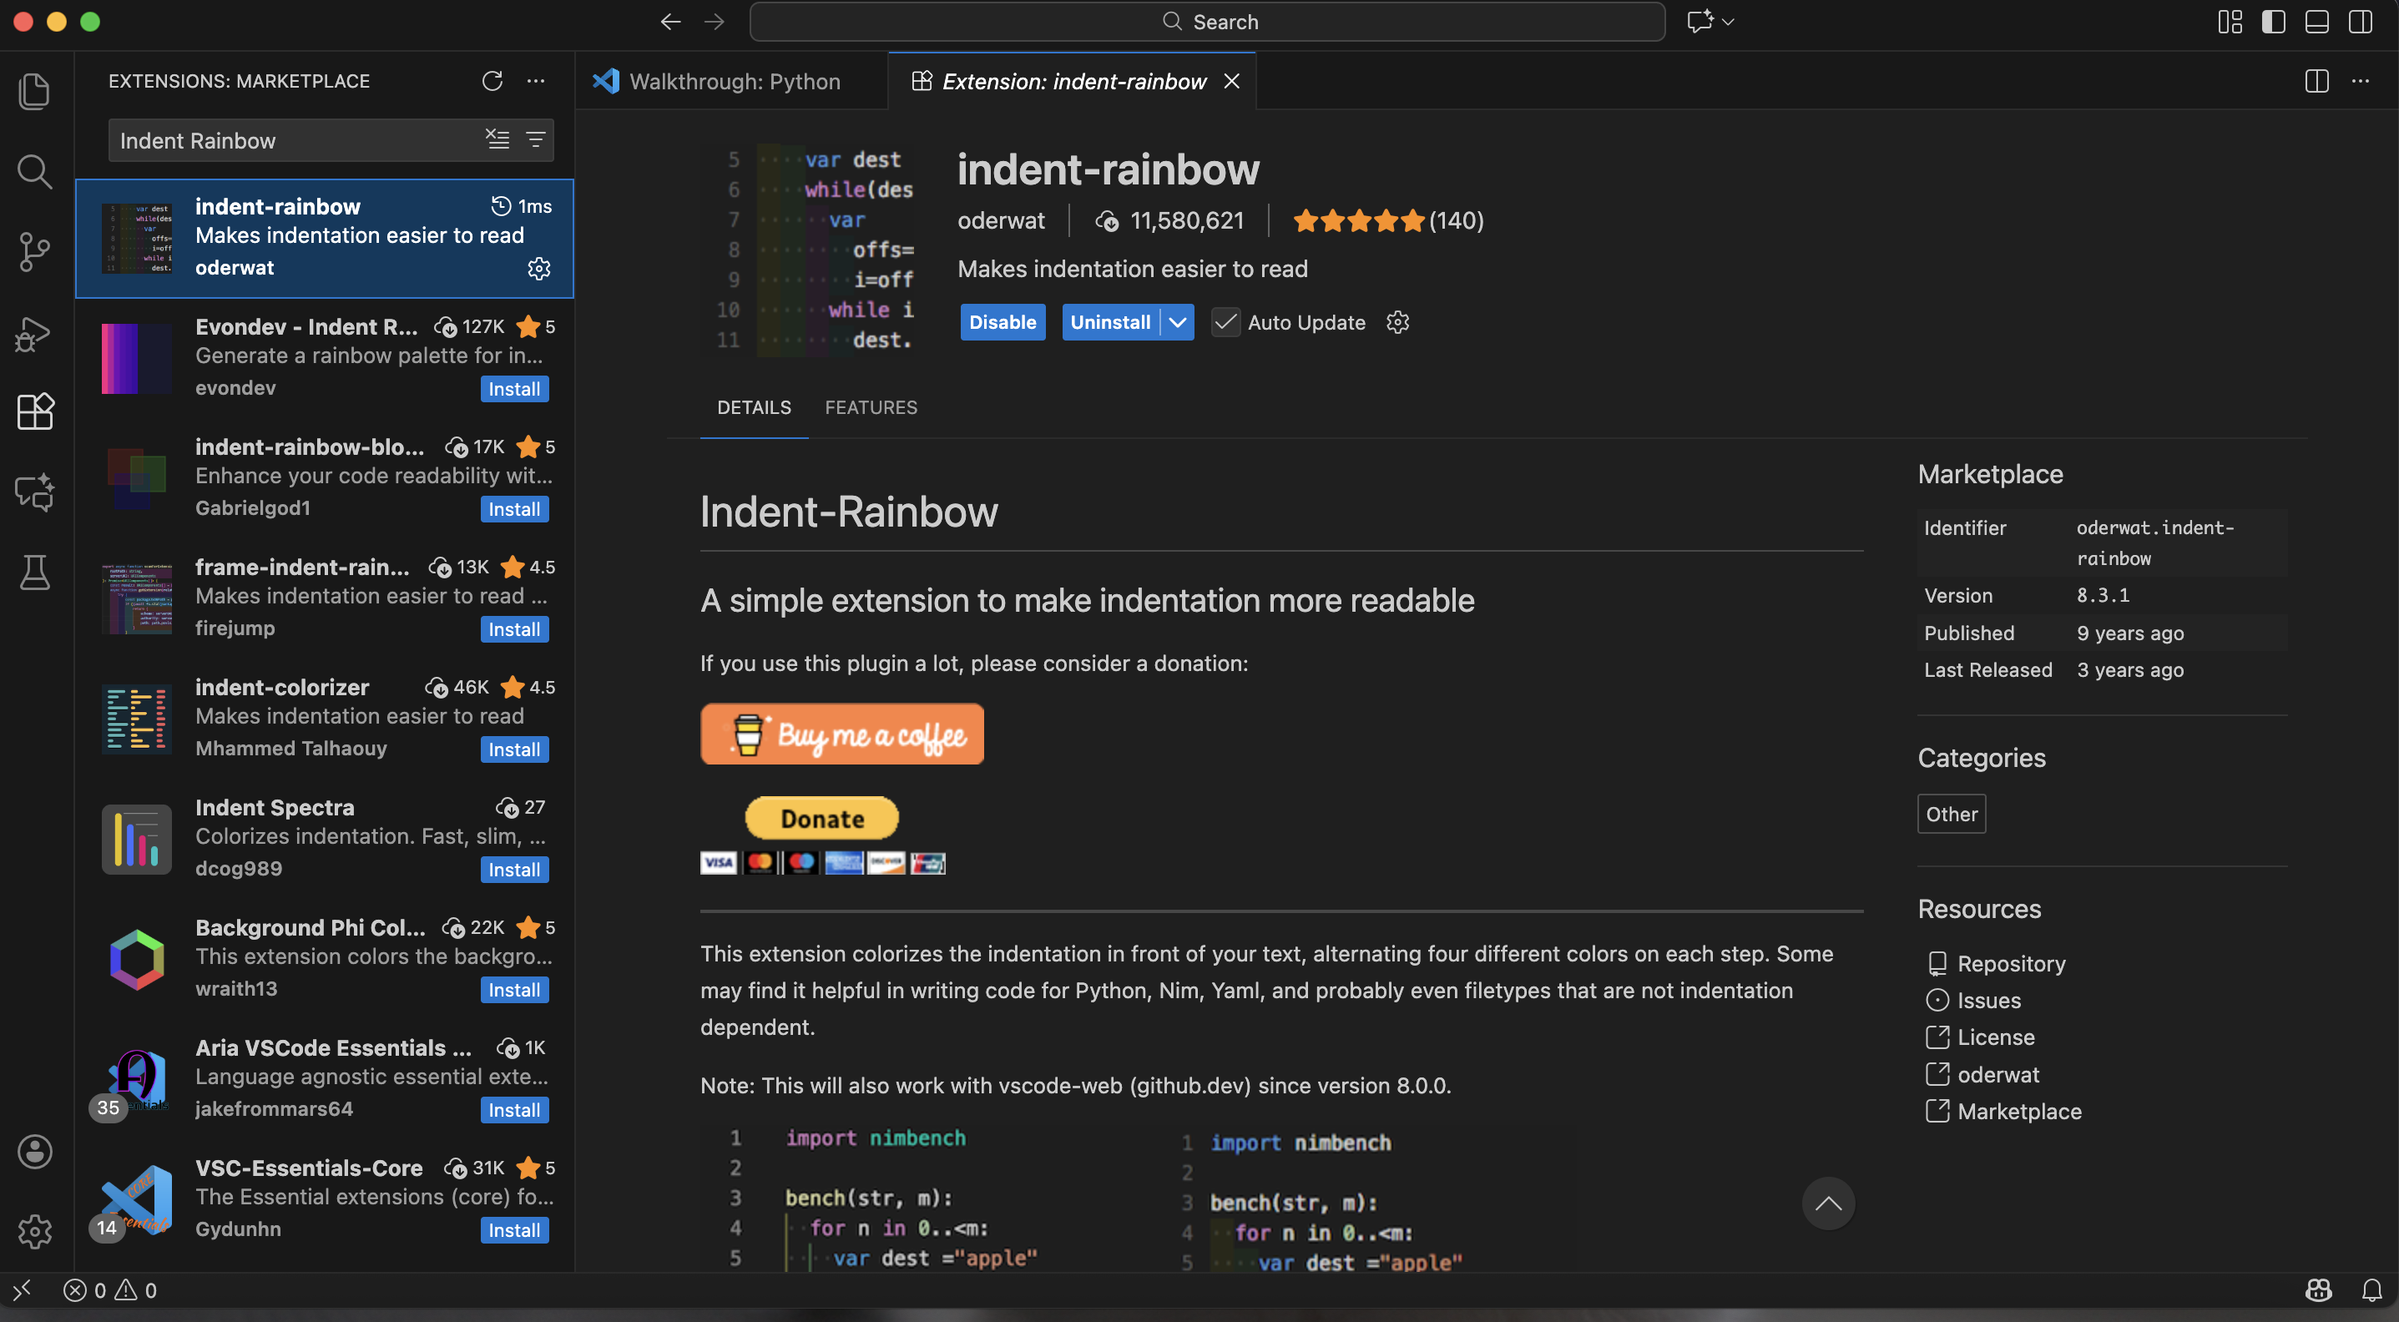Toggle the bottom panel visibility
This screenshot has height=1322, width=2399.
[2317, 22]
